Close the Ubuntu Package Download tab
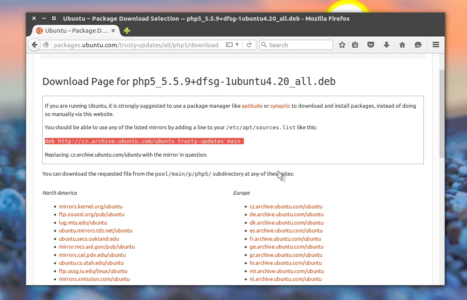This screenshot has width=467, height=300. point(113,31)
